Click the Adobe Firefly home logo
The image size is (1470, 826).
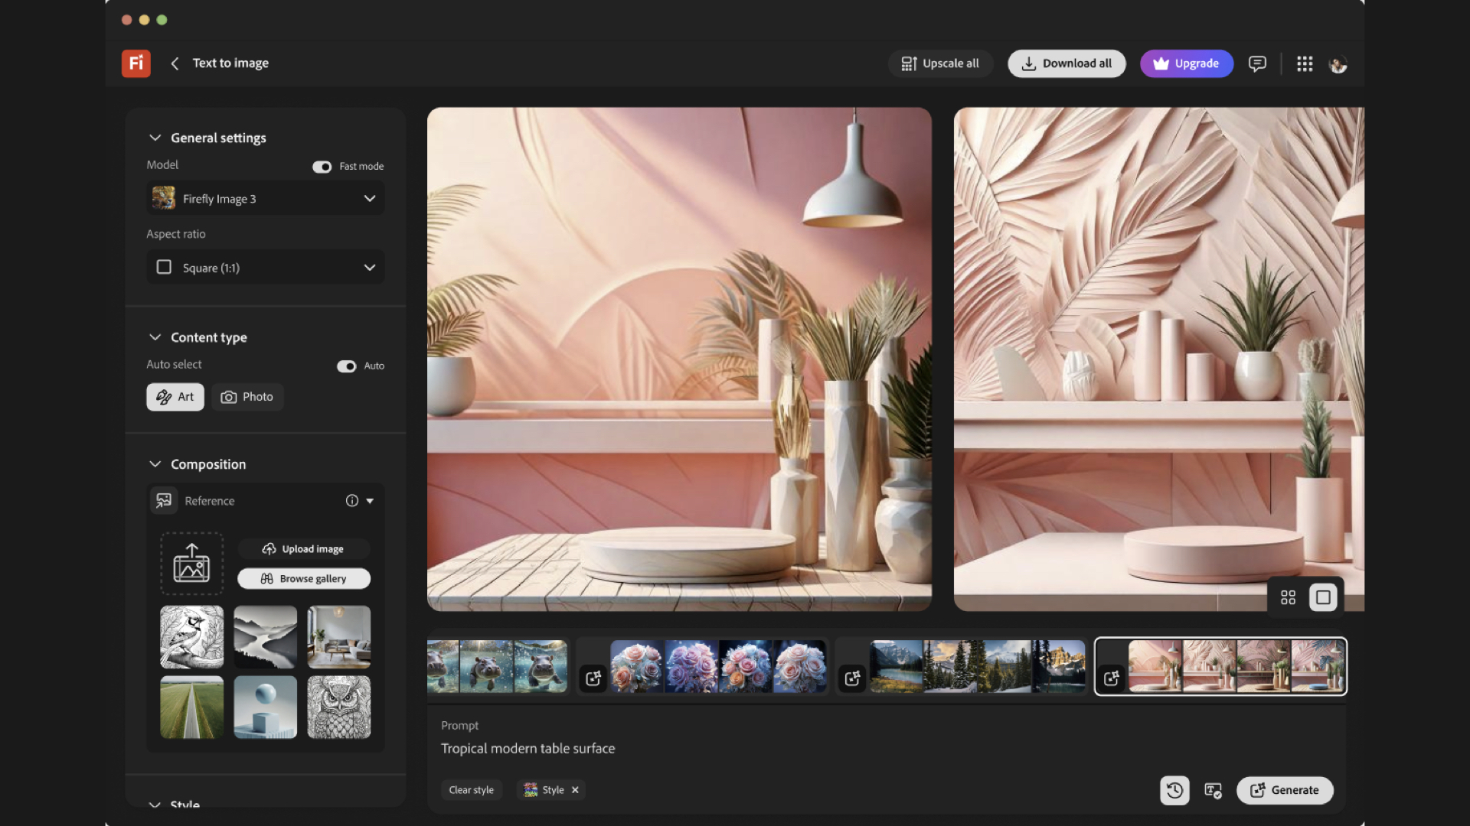coord(136,63)
